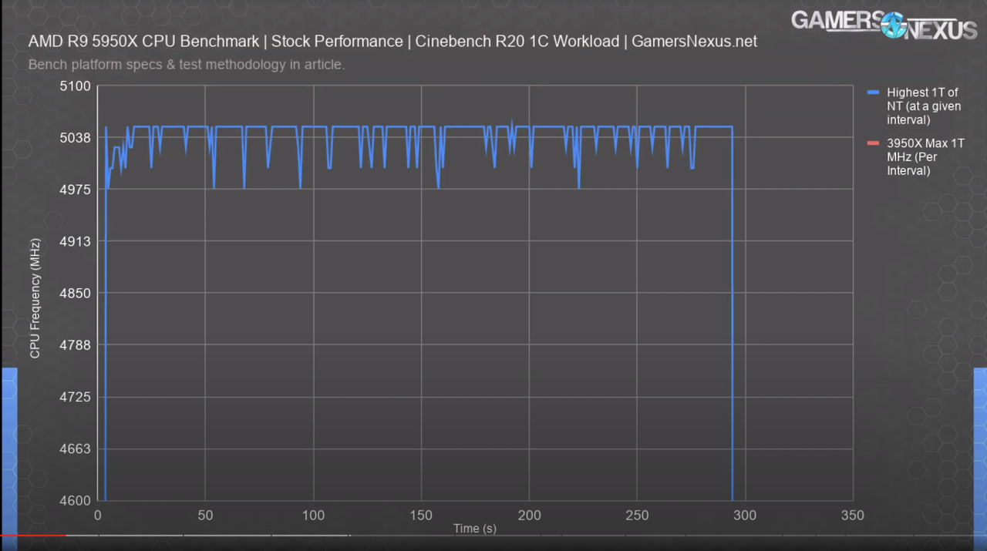The image size is (987, 551).
Task: Click the x-axis value 250
Action: click(637, 515)
